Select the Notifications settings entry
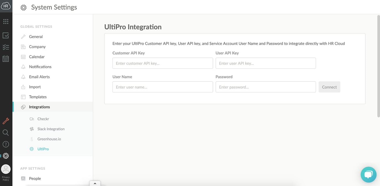380x186 pixels. (40, 67)
